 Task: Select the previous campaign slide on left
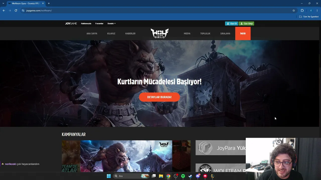(71, 156)
